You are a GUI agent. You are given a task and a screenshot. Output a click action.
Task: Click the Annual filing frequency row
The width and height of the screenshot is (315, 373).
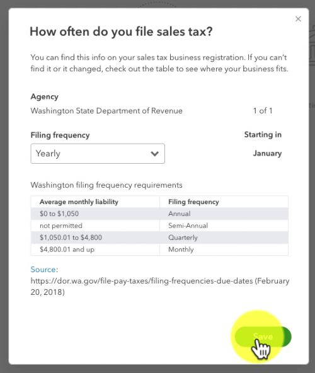[x=159, y=214]
